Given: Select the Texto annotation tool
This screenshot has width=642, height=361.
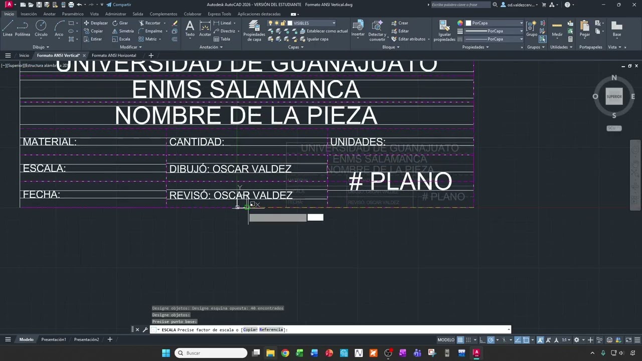Looking at the screenshot, I should coord(190,29).
